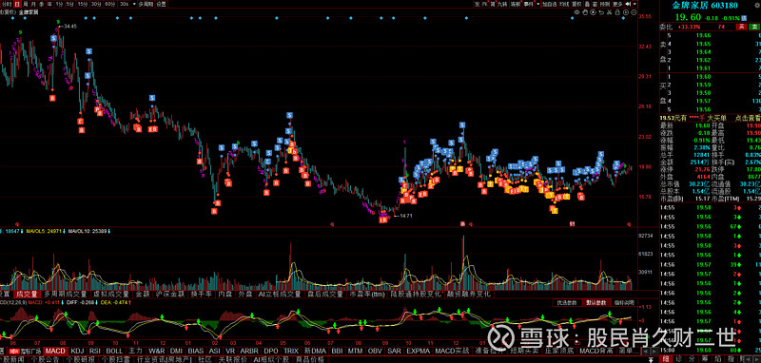Click the undo arrow icon in the chart tools
The image size is (761, 363).
tap(601, 12)
